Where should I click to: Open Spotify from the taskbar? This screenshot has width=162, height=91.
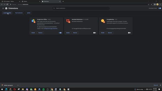(44, 89)
